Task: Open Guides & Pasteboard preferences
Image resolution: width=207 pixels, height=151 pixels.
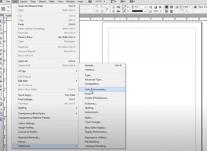Action: tap(102, 98)
